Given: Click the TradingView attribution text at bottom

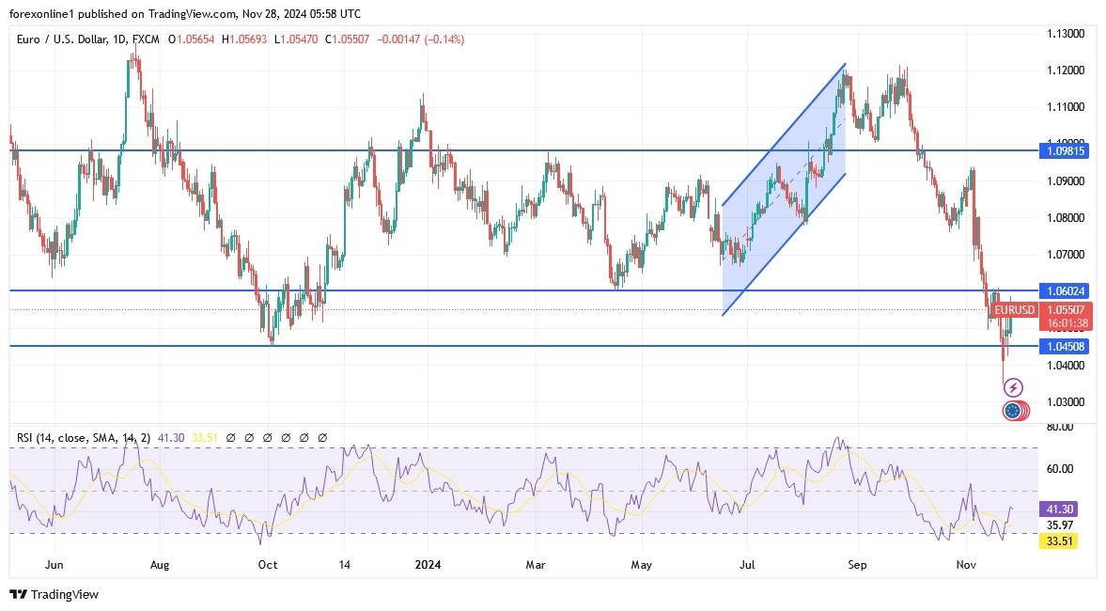Looking at the screenshot, I should [66, 595].
